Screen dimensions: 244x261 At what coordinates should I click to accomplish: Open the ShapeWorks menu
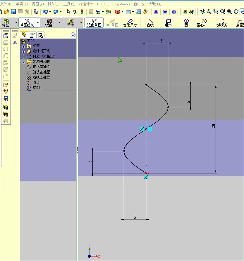[121, 4]
